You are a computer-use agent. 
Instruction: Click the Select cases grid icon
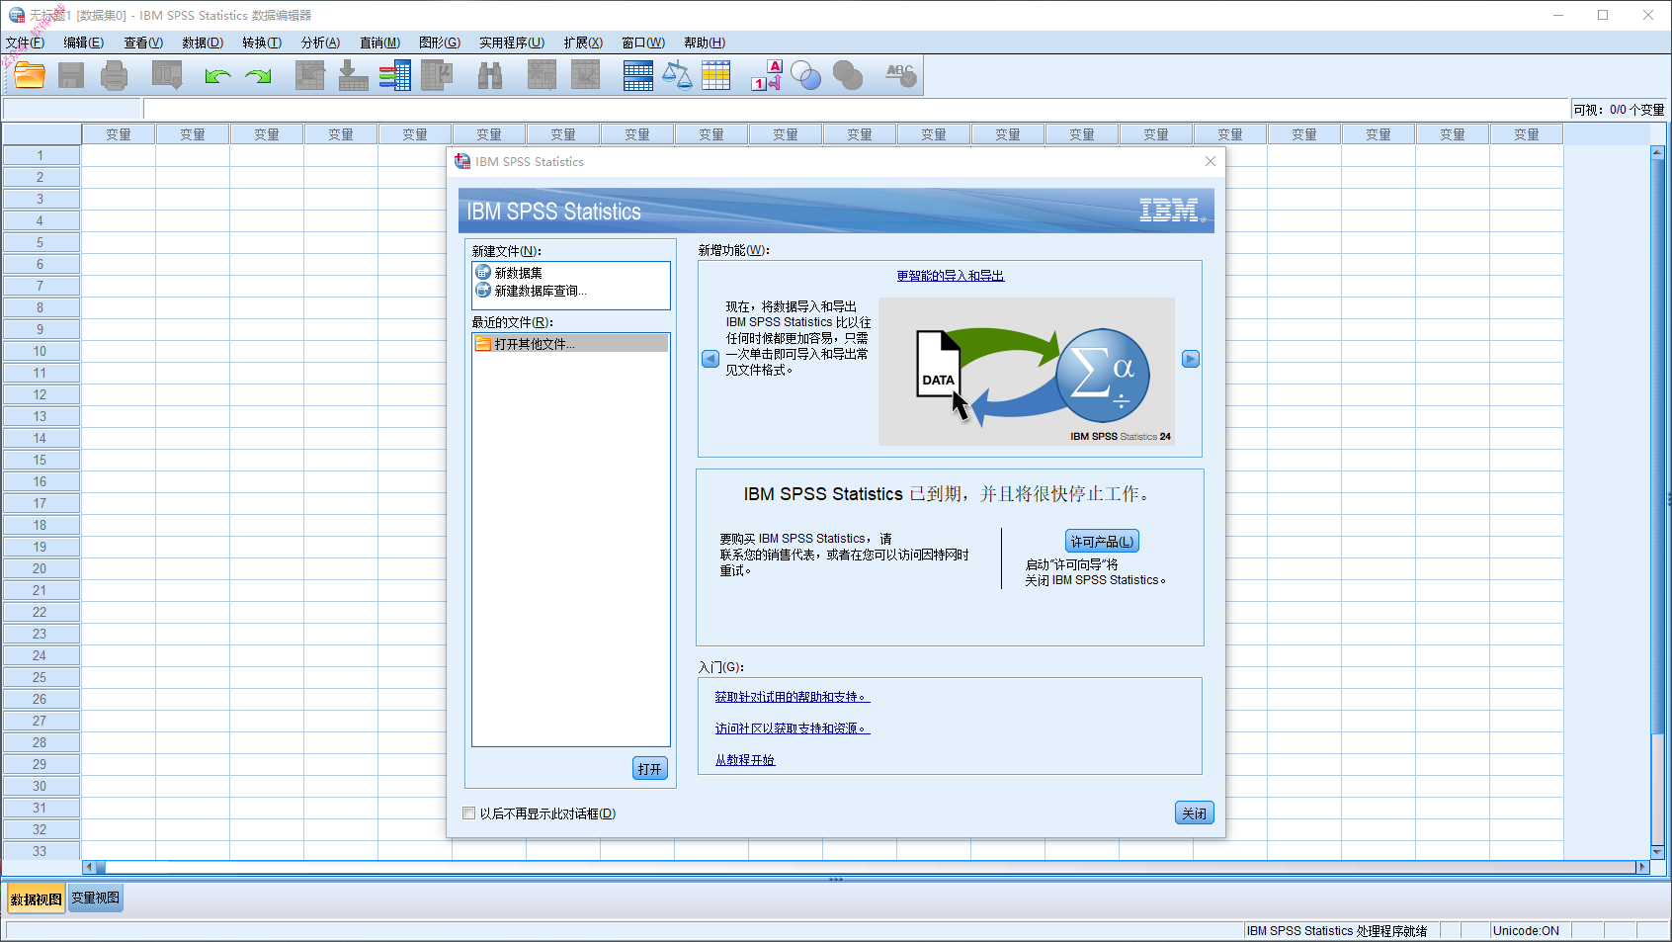[716, 75]
